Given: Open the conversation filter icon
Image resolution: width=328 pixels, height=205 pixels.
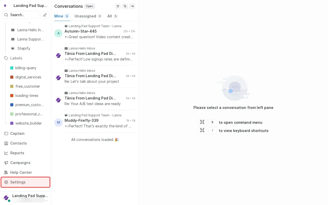Looking at the screenshot, I should click(x=118, y=6).
